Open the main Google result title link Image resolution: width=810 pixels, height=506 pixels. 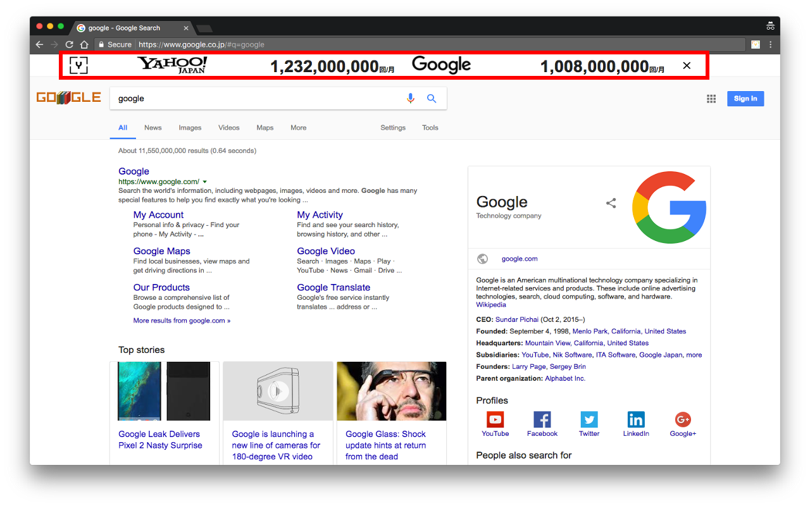pos(134,171)
